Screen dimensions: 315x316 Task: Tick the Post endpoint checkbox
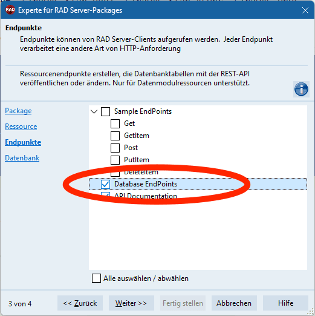coord(115,148)
